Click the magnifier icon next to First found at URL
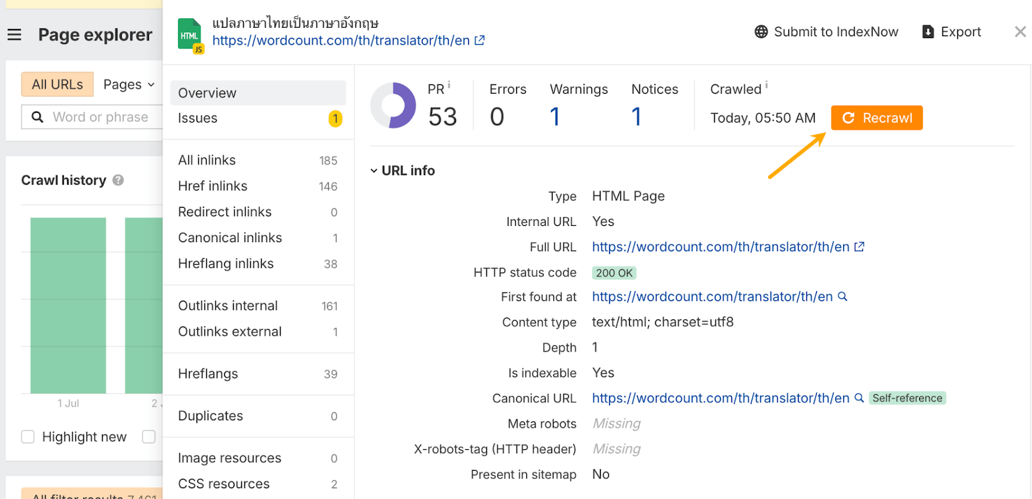Screen dimensions: 1032x499 pyautogui.click(x=842, y=296)
